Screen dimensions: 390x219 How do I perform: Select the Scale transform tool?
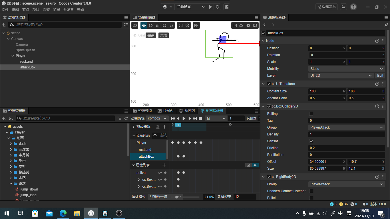(158, 25)
